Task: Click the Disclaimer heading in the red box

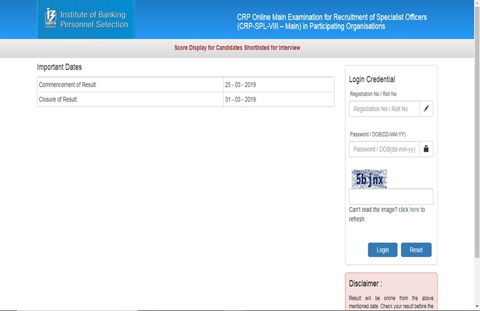Action: [x=365, y=283]
